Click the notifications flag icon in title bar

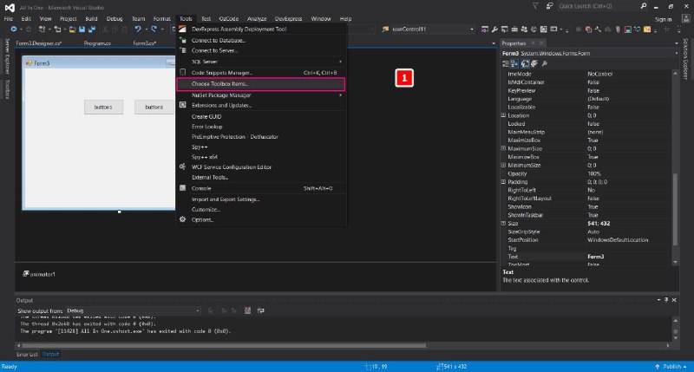pyautogui.click(x=535, y=6)
